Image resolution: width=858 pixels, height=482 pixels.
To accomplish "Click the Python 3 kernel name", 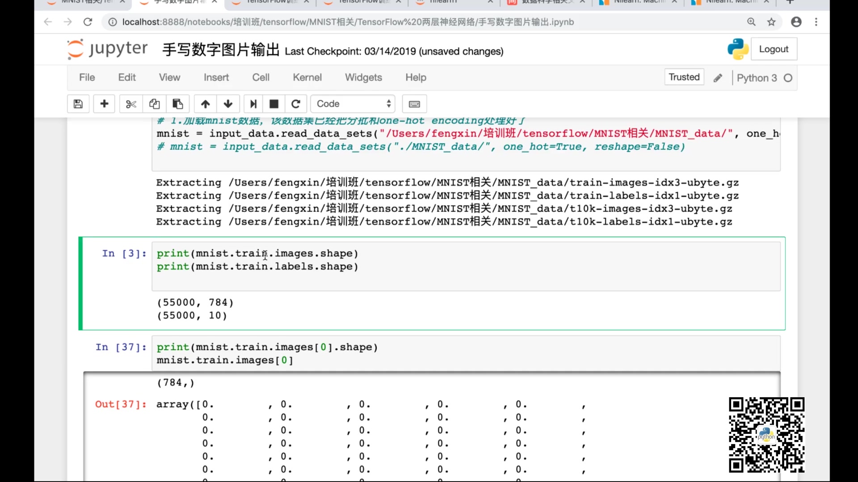I will [757, 78].
